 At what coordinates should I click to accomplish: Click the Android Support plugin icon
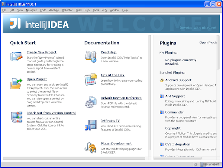click(162, 80)
